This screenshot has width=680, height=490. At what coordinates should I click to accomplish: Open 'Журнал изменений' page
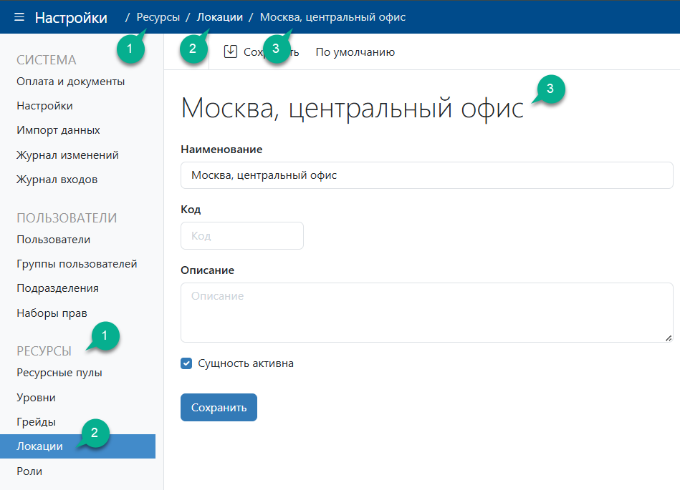(x=67, y=155)
